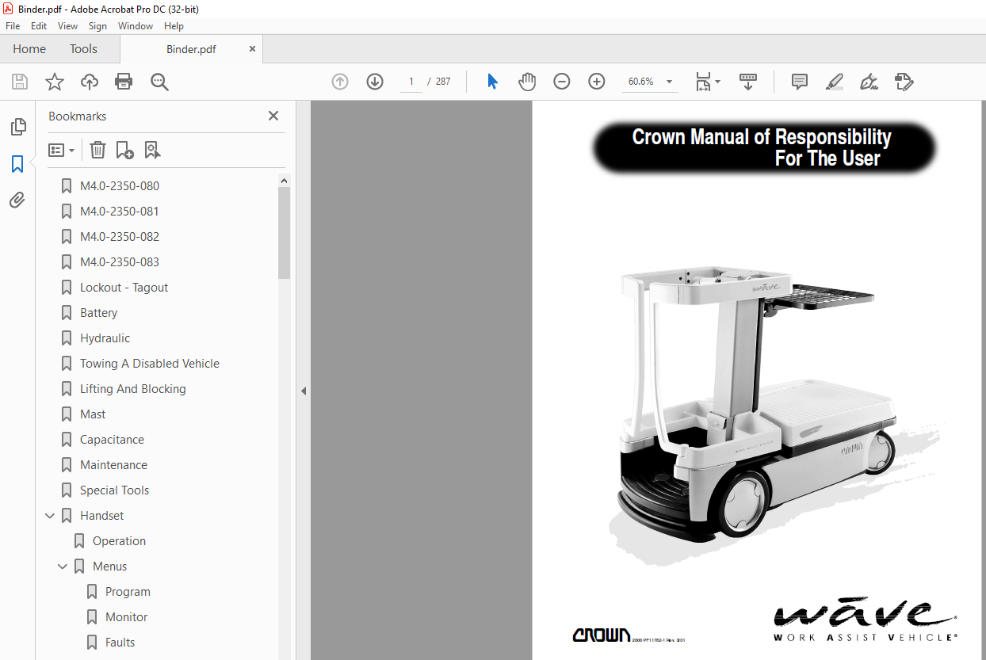The height and width of the screenshot is (660, 986).
Task: Activate the Hand pan tool
Action: pos(527,82)
